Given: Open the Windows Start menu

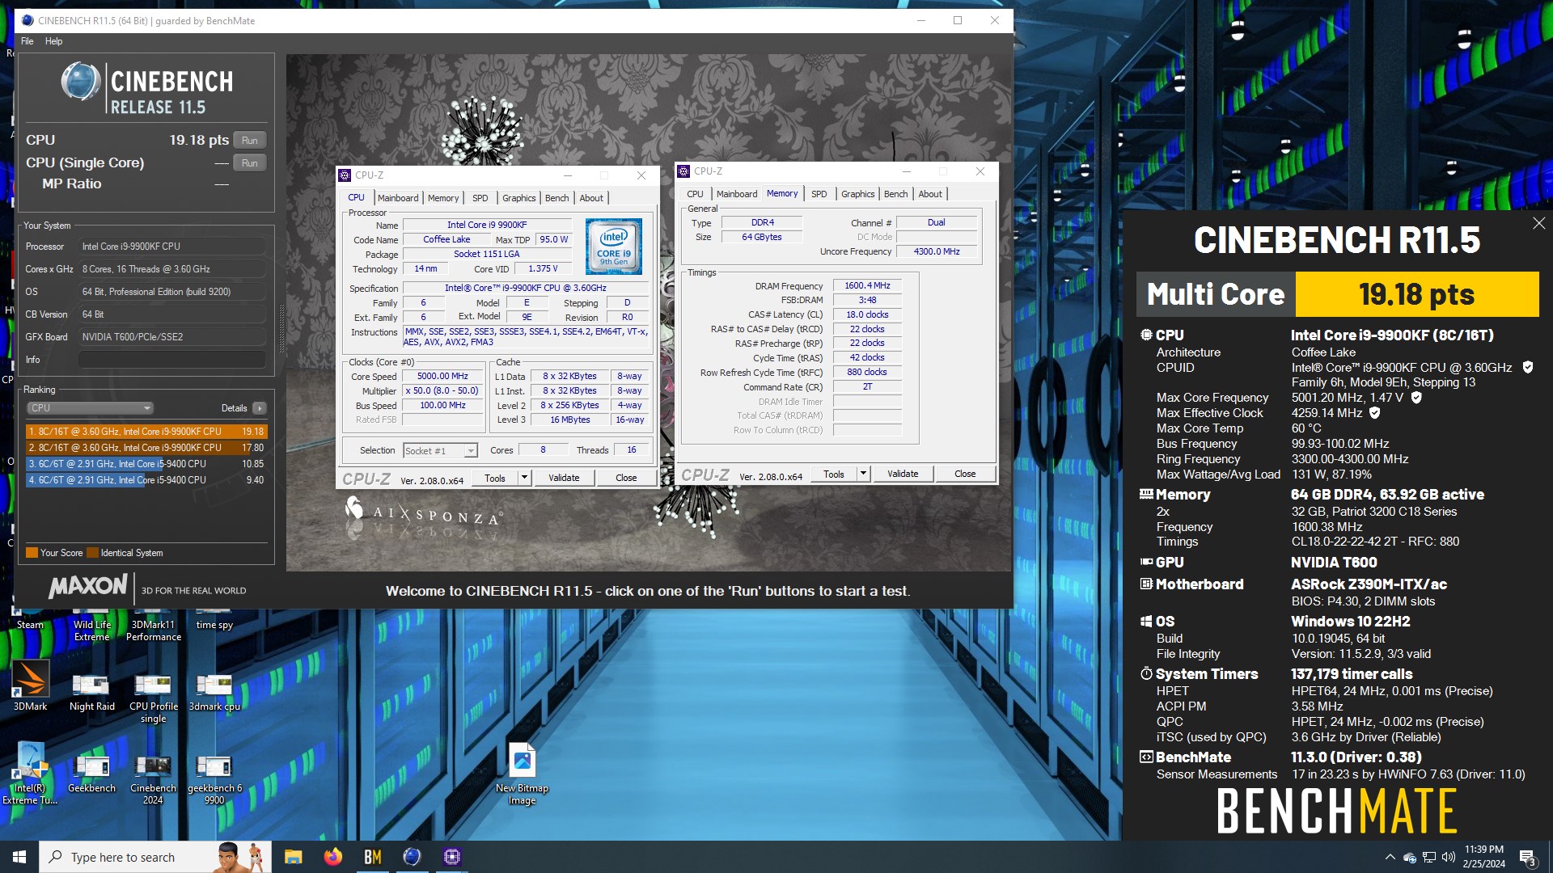Looking at the screenshot, I should coord(19,857).
